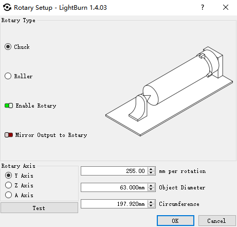Screen dimensions: 237x227
Task: Open the help question mark button
Action: (x=203, y=7)
